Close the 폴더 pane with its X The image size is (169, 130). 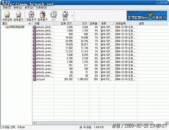pyautogui.click(x=30, y=24)
